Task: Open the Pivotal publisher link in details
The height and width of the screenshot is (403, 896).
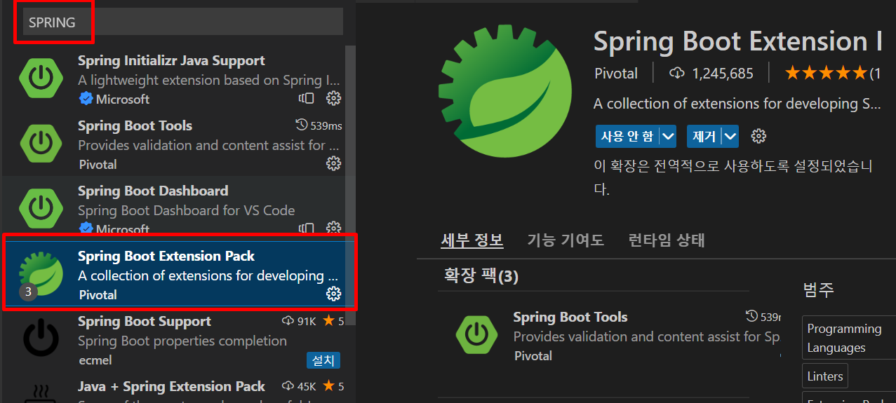Action: (x=615, y=73)
